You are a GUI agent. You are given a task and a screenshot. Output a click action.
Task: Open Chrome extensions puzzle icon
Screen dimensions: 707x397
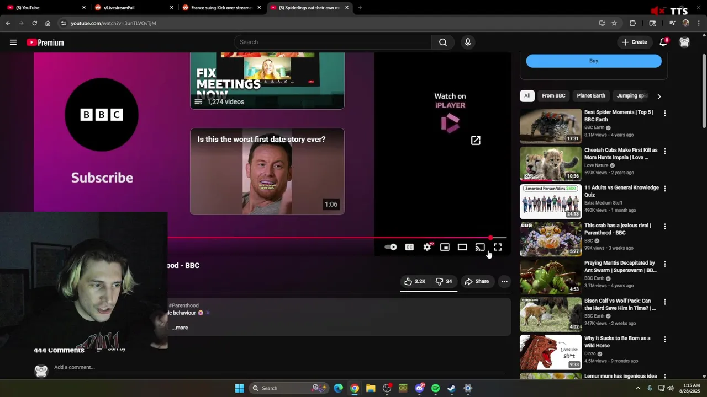[632, 23]
